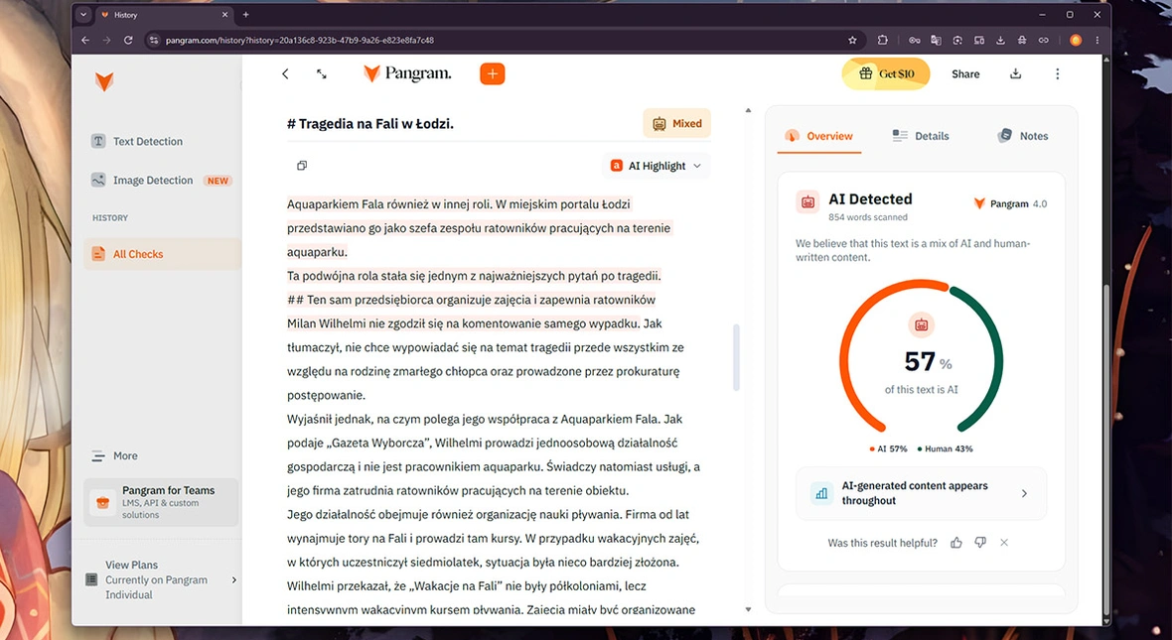Expand AI-generated content appears throughout row
Viewport: 1172px width, 640px height.
coord(921,493)
